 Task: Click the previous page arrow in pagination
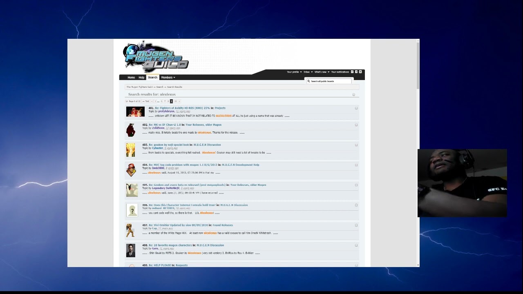(x=152, y=101)
